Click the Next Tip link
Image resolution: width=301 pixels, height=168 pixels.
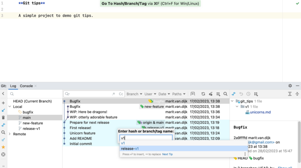pyautogui.click(x=167, y=154)
